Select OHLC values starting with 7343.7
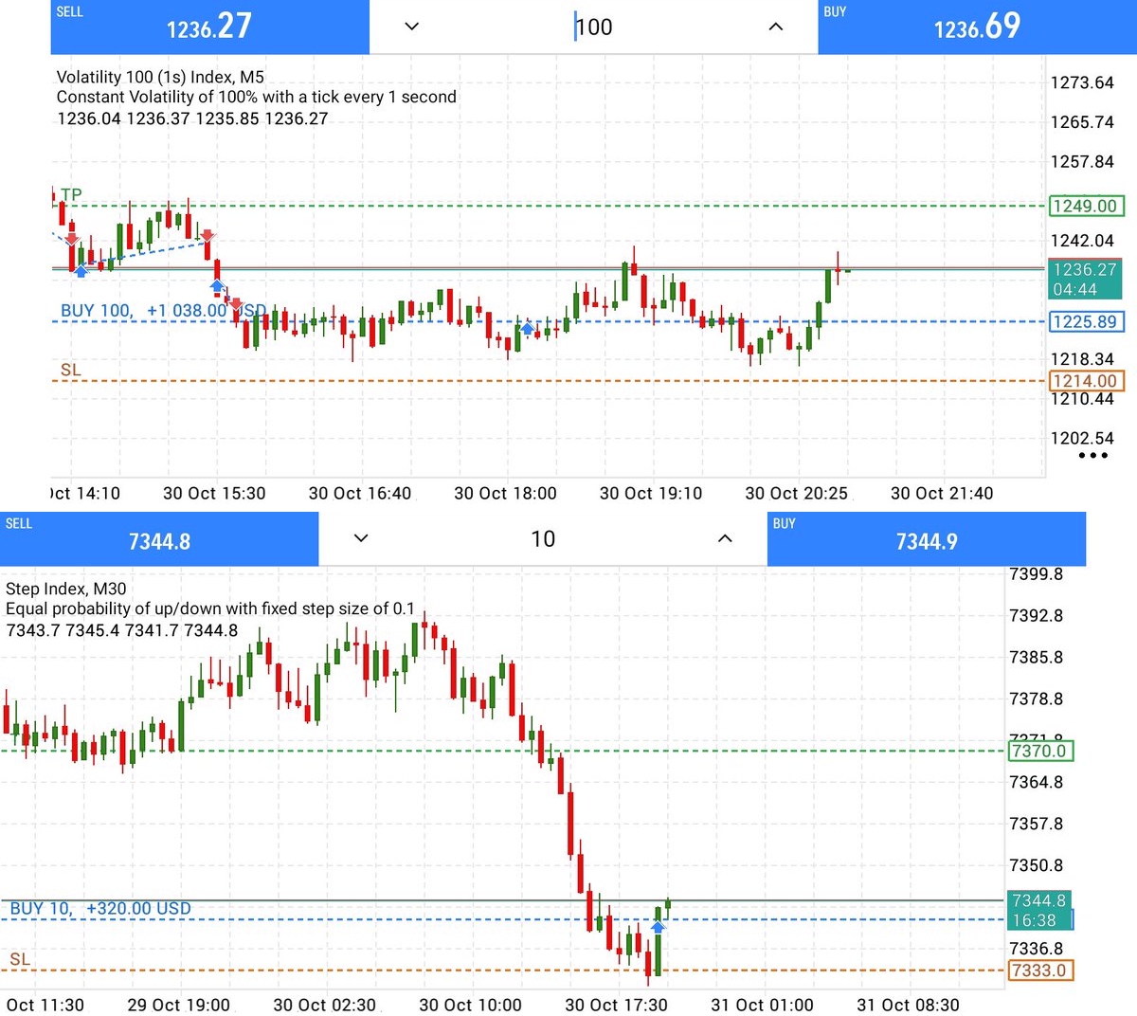Screen dimensions: 1137x1016 point(122,630)
